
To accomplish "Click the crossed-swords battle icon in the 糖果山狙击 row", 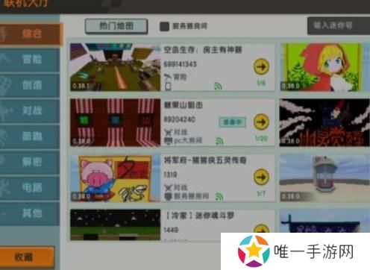I will pyautogui.click(x=169, y=132).
